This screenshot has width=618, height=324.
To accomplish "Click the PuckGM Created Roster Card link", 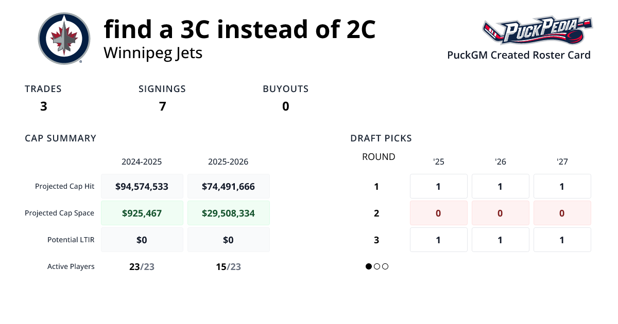I will (x=519, y=55).
